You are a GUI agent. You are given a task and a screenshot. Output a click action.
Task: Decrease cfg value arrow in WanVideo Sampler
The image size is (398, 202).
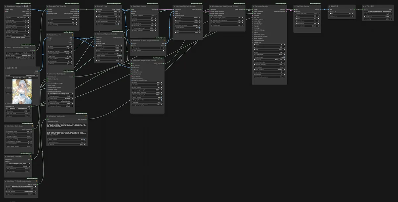coord(254,47)
